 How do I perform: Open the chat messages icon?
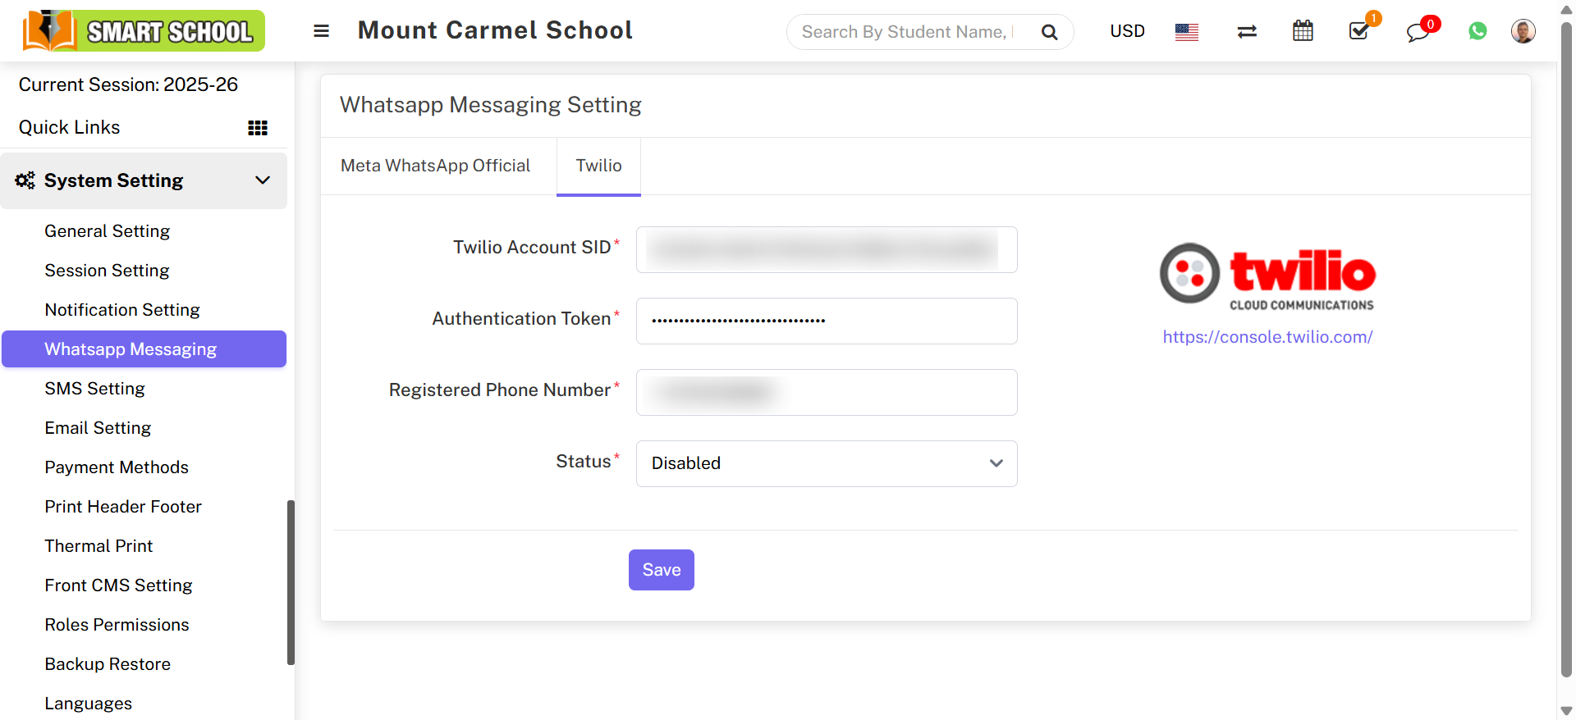click(x=1418, y=33)
